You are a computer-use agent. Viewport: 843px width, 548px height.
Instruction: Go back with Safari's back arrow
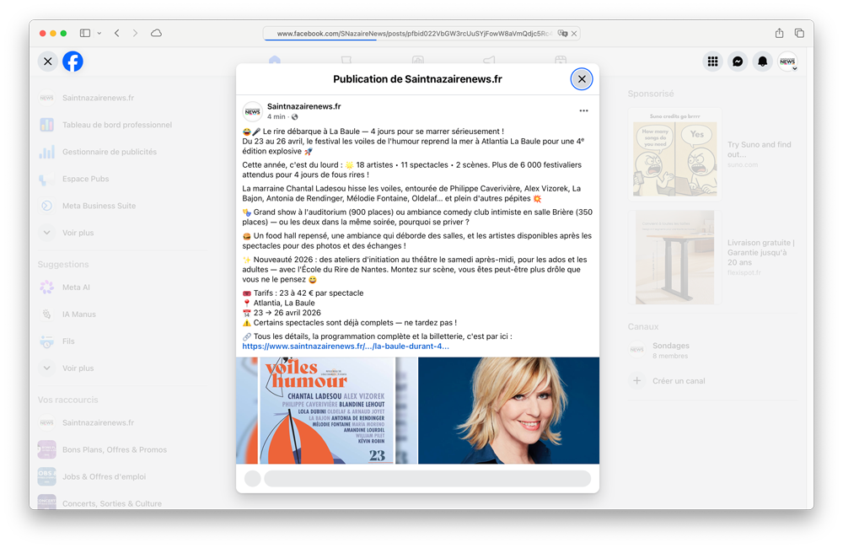(116, 33)
